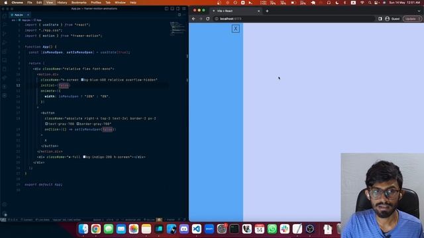Toggle VS Code primary sidebar layout icon
Screen dimensions: 424x238
click(166, 9)
